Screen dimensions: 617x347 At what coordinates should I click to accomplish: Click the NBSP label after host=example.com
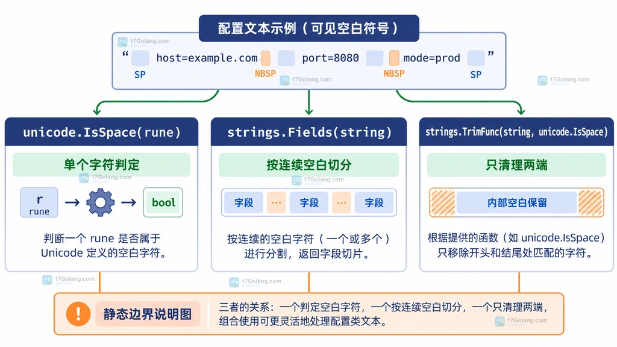pos(265,73)
